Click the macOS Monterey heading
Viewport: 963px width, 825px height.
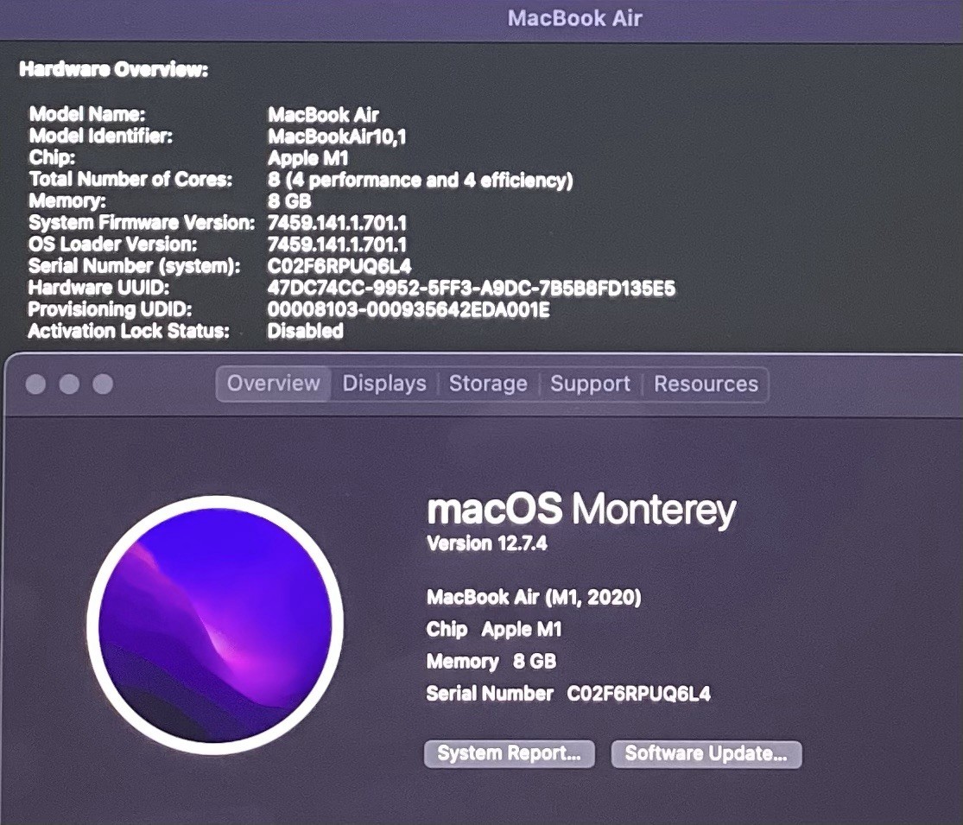tap(581, 509)
